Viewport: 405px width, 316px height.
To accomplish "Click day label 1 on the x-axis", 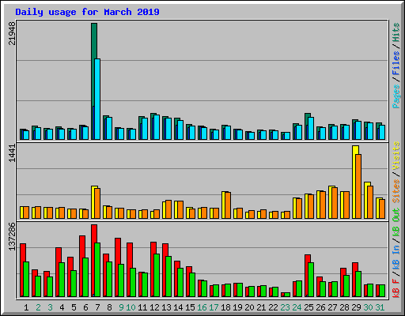I will click(26, 307).
